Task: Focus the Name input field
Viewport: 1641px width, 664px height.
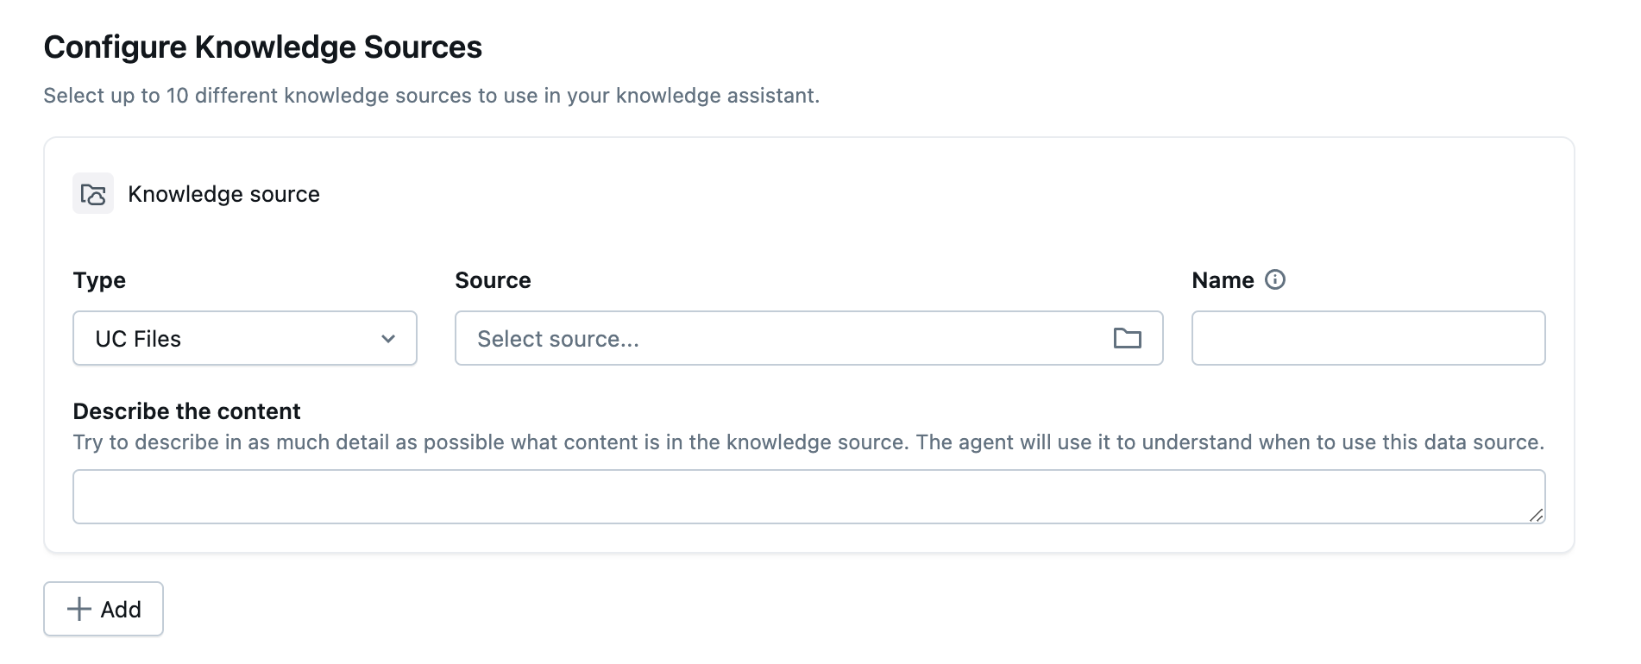Action: [x=1367, y=339]
